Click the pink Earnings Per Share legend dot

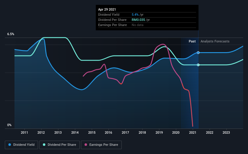coord(86,145)
